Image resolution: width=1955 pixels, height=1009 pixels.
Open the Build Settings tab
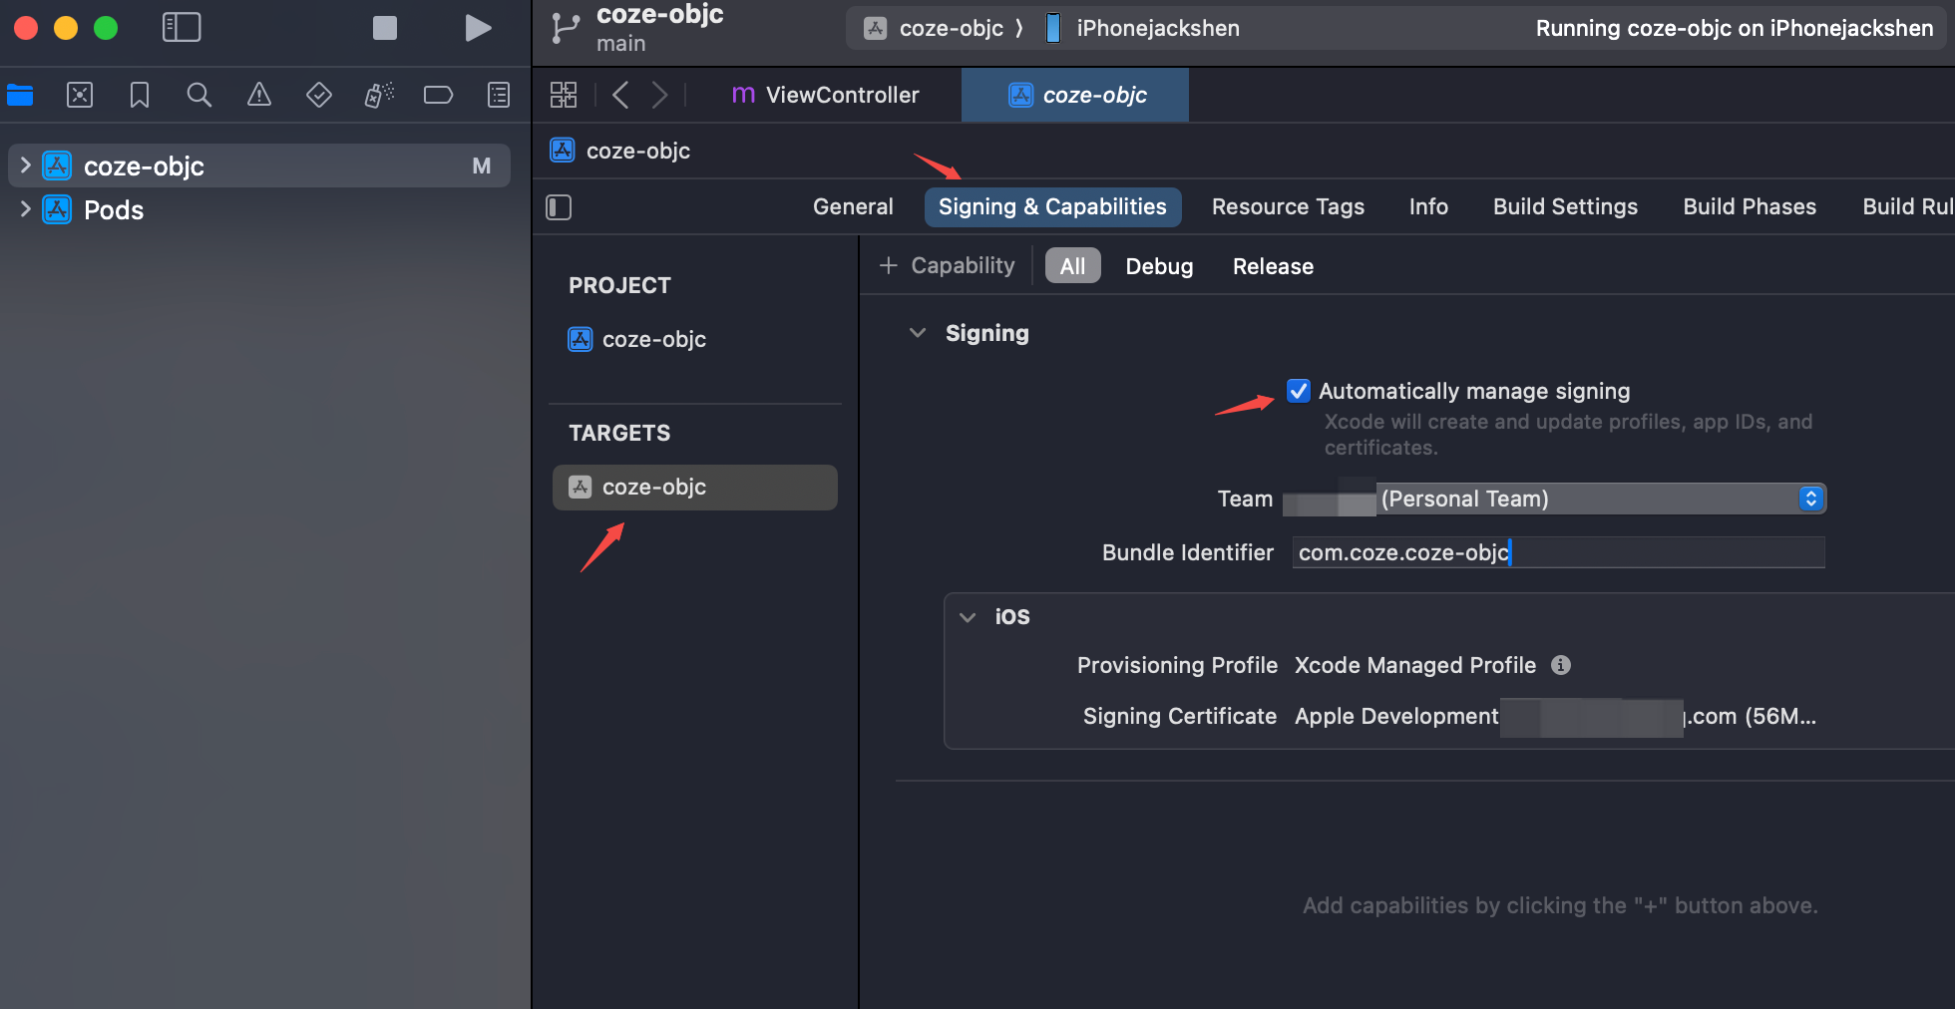pyautogui.click(x=1565, y=206)
